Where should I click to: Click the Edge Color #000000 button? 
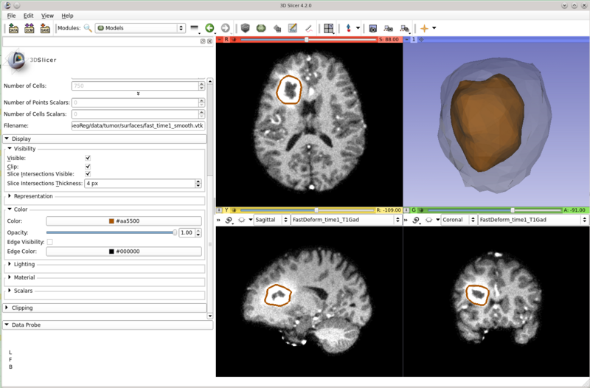coord(123,252)
